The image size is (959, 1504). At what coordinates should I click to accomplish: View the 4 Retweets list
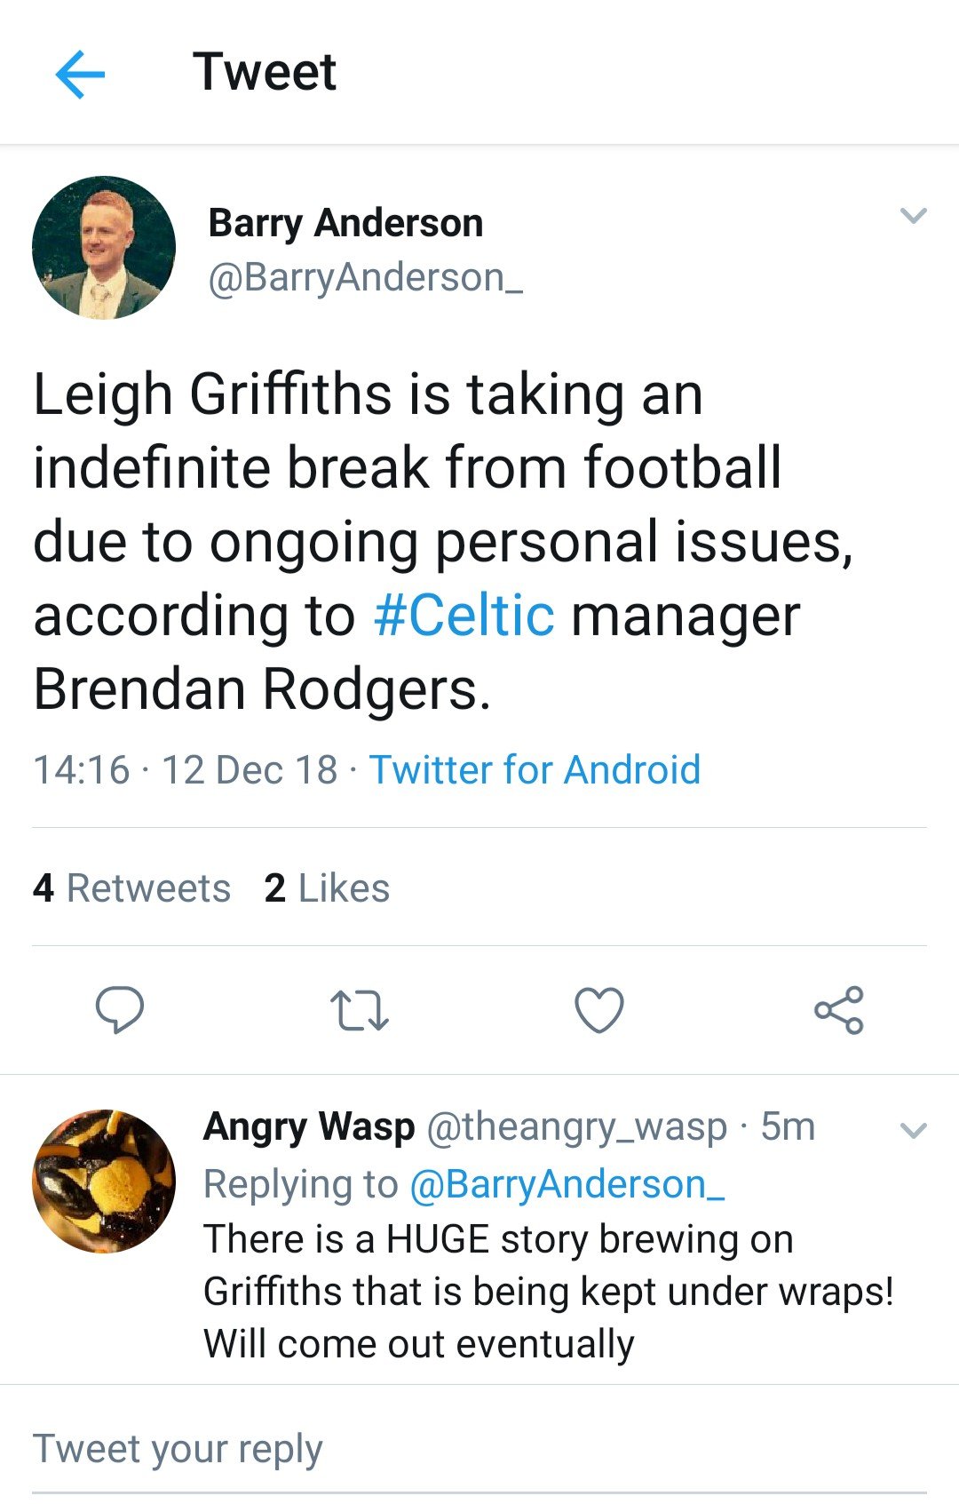[131, 888]
